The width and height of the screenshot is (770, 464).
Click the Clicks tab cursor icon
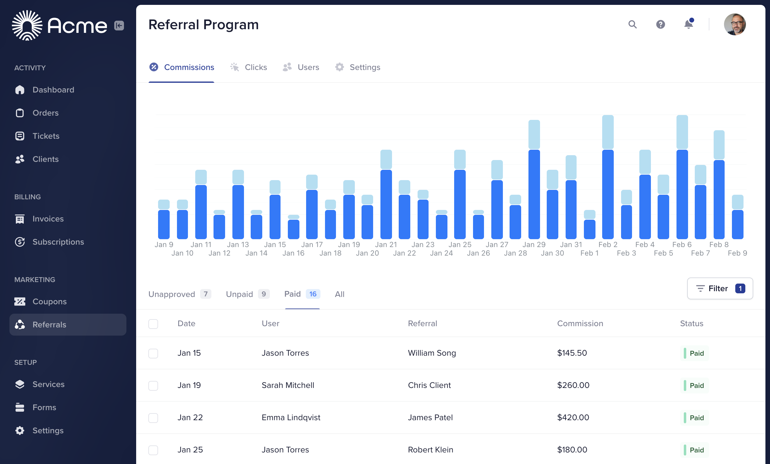(234, 67)
